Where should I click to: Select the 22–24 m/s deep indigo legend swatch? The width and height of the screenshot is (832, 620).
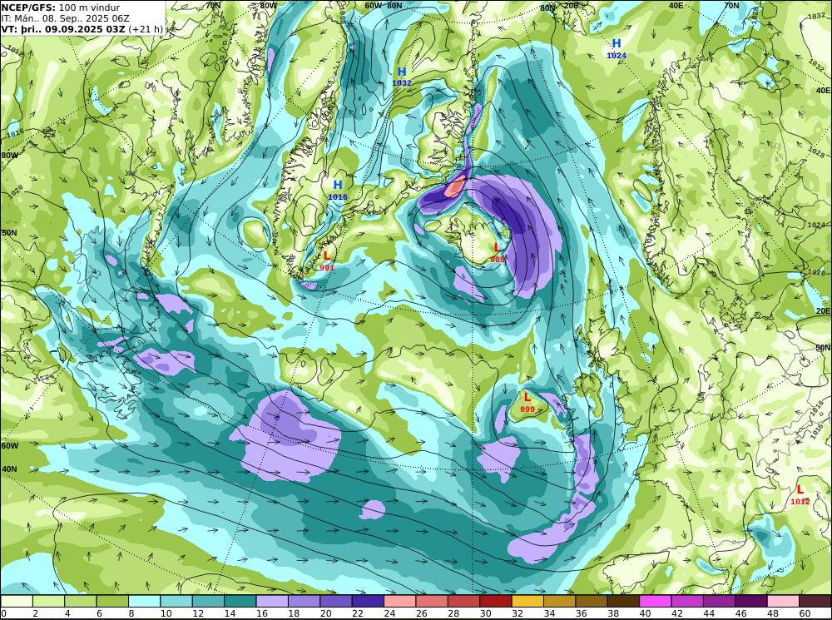pos(369,601)
